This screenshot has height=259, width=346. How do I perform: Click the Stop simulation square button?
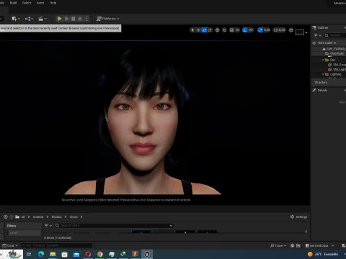point(74,19)
